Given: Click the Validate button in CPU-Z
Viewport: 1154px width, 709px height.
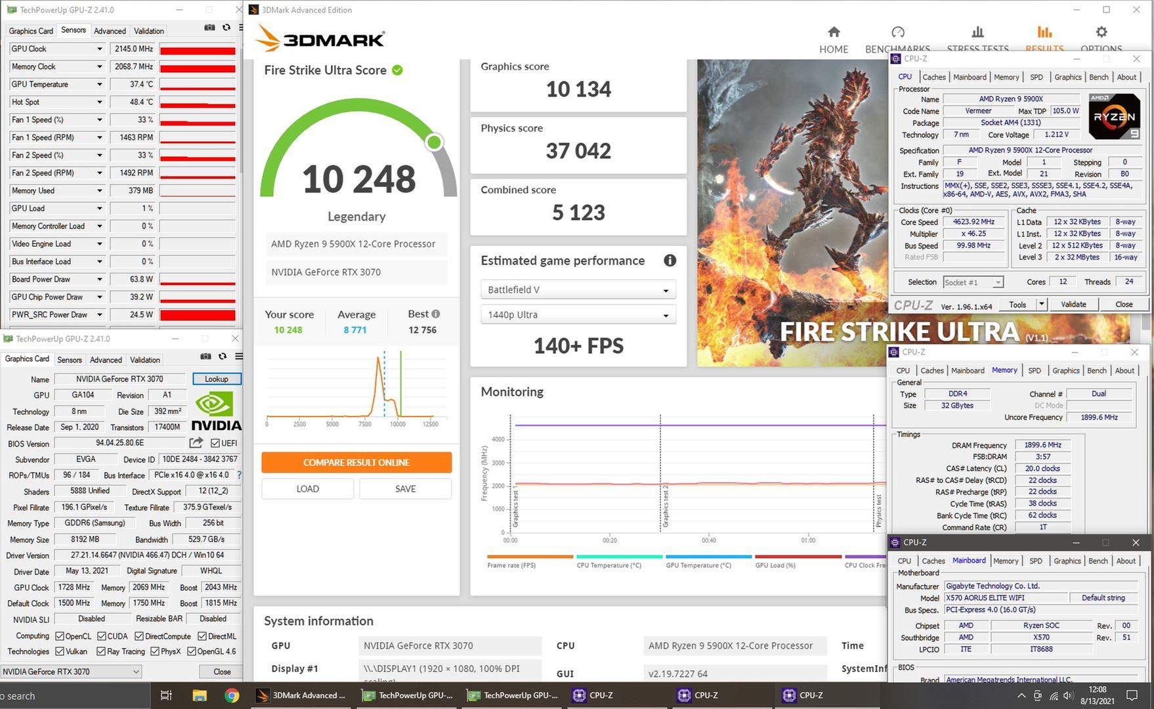Looking at the screenshot, I should tap(1074, 304).
